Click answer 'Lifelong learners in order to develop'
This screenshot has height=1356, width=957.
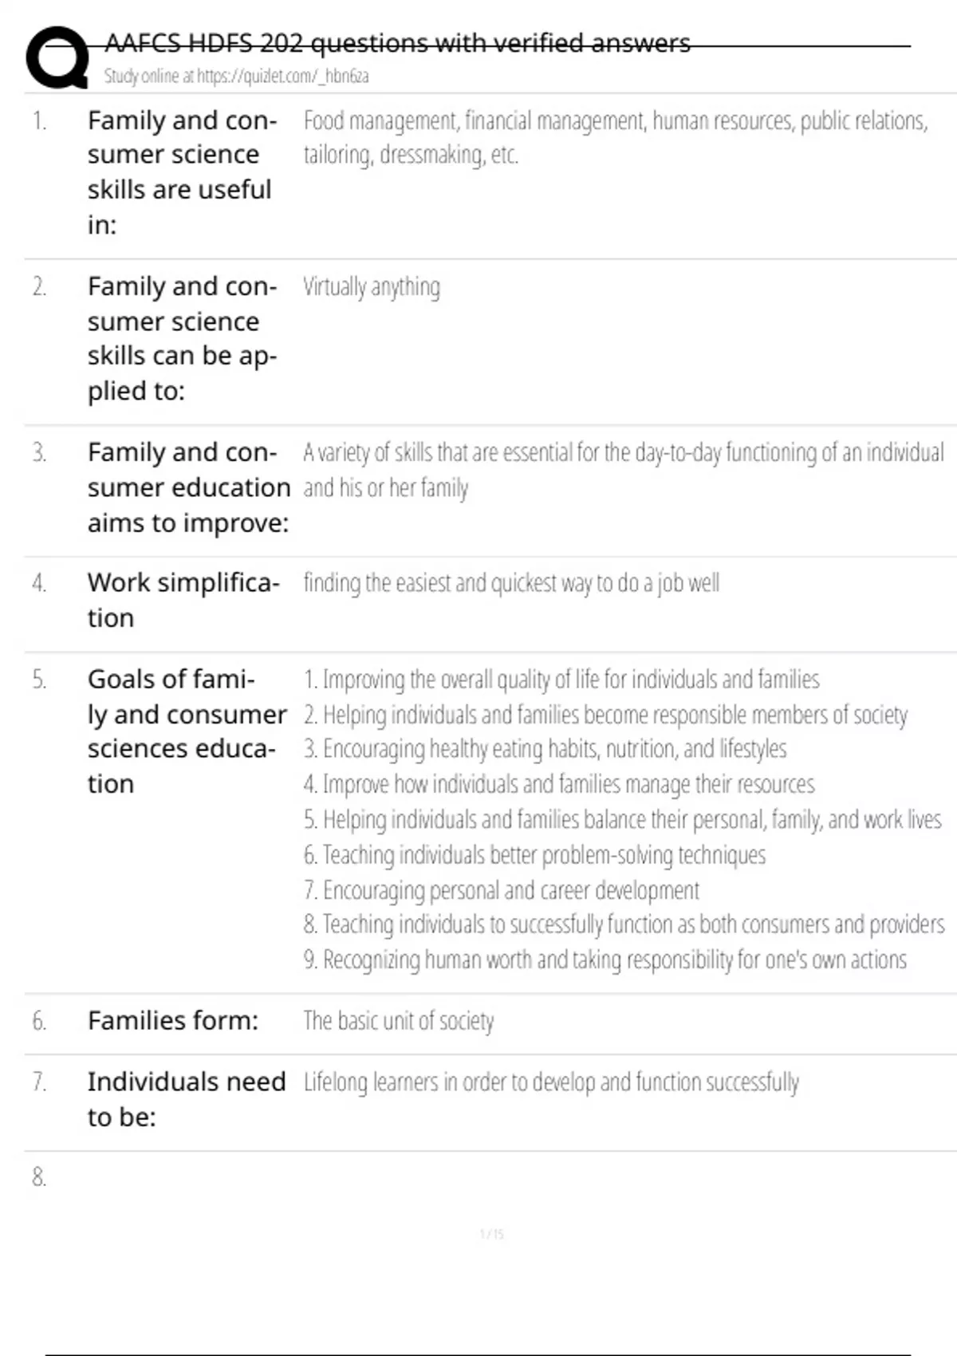pos(551,1082)
